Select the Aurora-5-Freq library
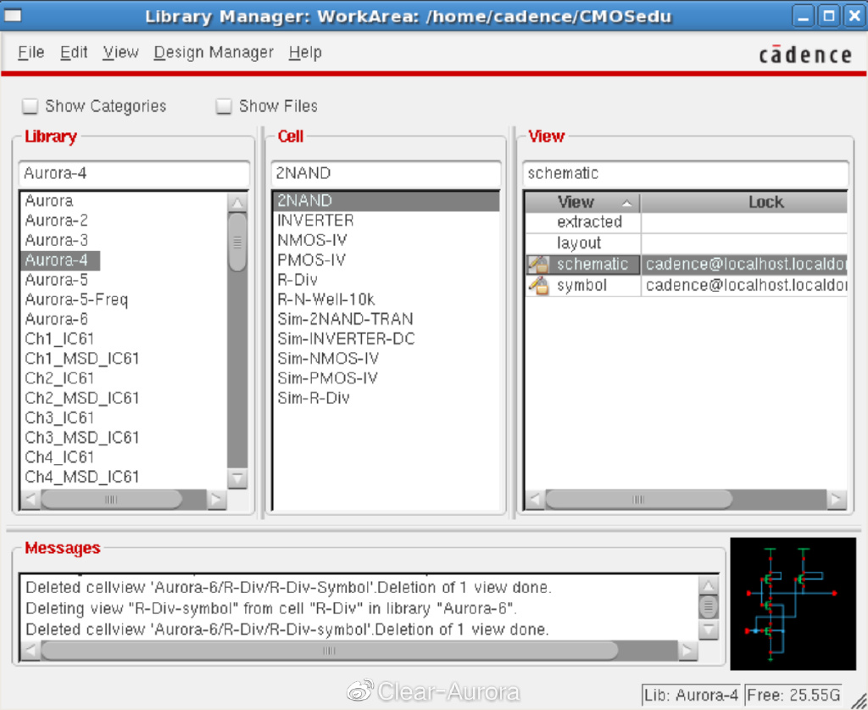868x710 pixels. point(76,299)
